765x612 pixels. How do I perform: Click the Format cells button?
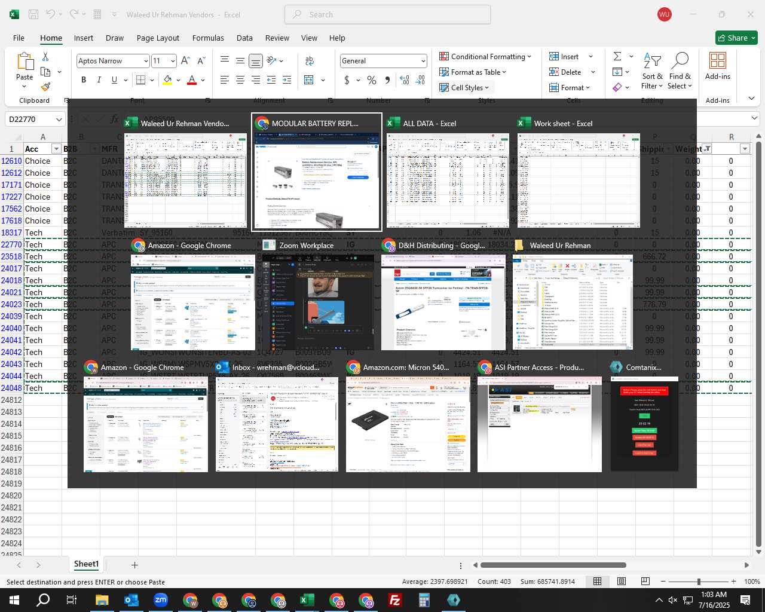570,87
